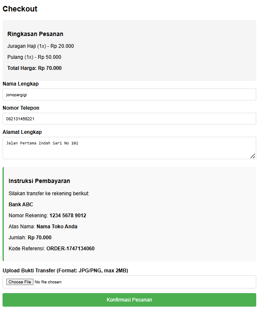Viewport: 263px width, 313px height.
Task: Click the account holder Nama Toko Anda
Action: (x=57, y=227)
